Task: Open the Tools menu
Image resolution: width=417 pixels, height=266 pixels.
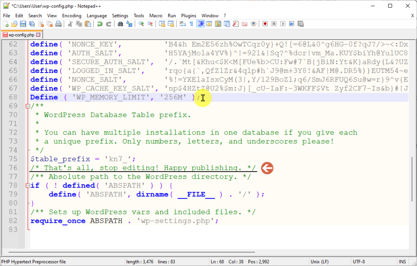Action: pos(138,16)
